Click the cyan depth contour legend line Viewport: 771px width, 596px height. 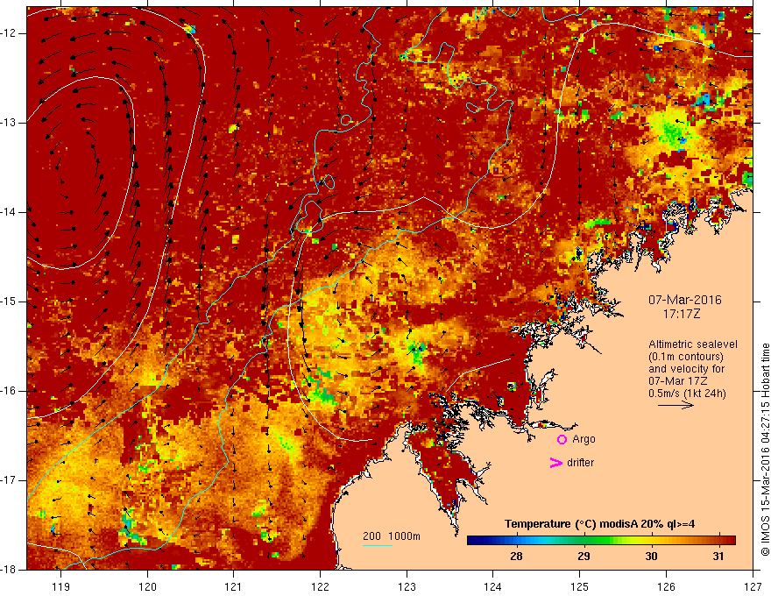point(377,545)
